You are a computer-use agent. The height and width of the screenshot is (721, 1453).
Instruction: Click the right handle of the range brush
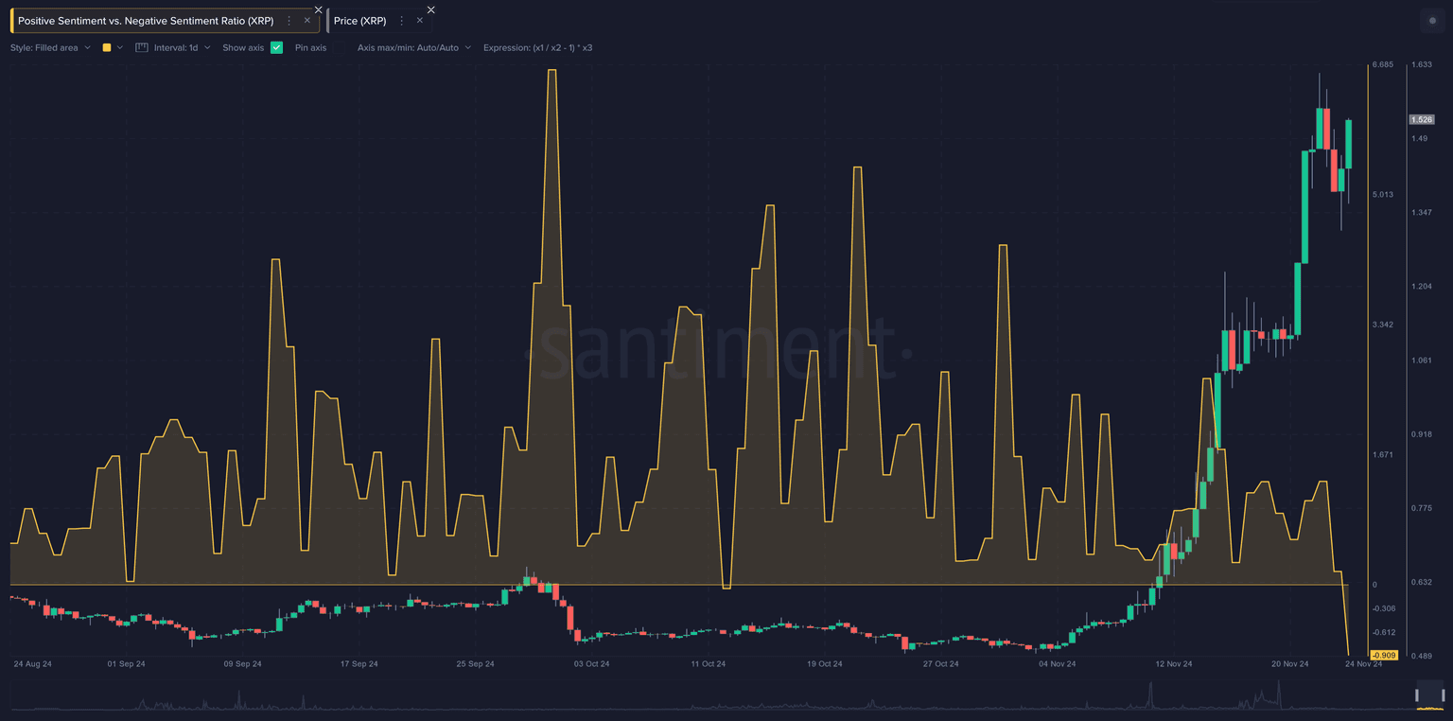pyautogui.click(x=1444, y=696)
